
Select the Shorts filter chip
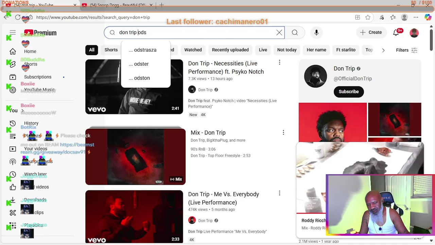(x=111, y=50)
